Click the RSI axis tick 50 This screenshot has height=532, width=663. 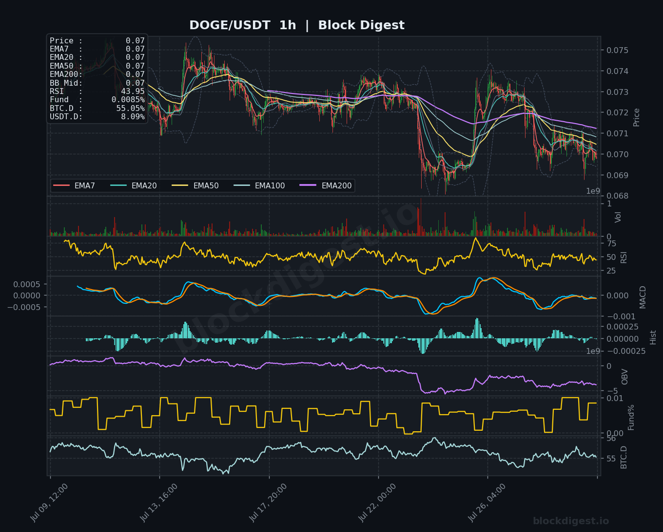click(x=611, y=257)
